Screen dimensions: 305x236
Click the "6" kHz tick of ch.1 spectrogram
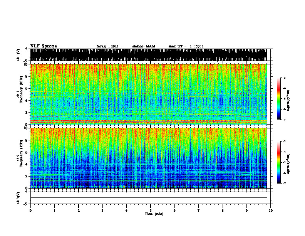tap(27, 89)
